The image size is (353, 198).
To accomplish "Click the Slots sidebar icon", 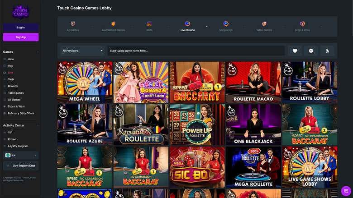I will pos(5,79).
